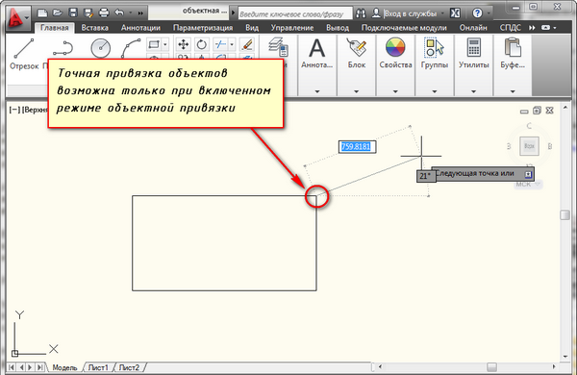
Task: Click the Open file folder icon
Action: [x=58, y=13]
